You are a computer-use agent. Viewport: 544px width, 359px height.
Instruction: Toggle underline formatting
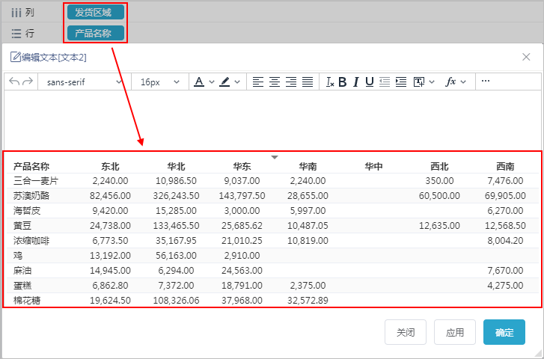[370, 82]
